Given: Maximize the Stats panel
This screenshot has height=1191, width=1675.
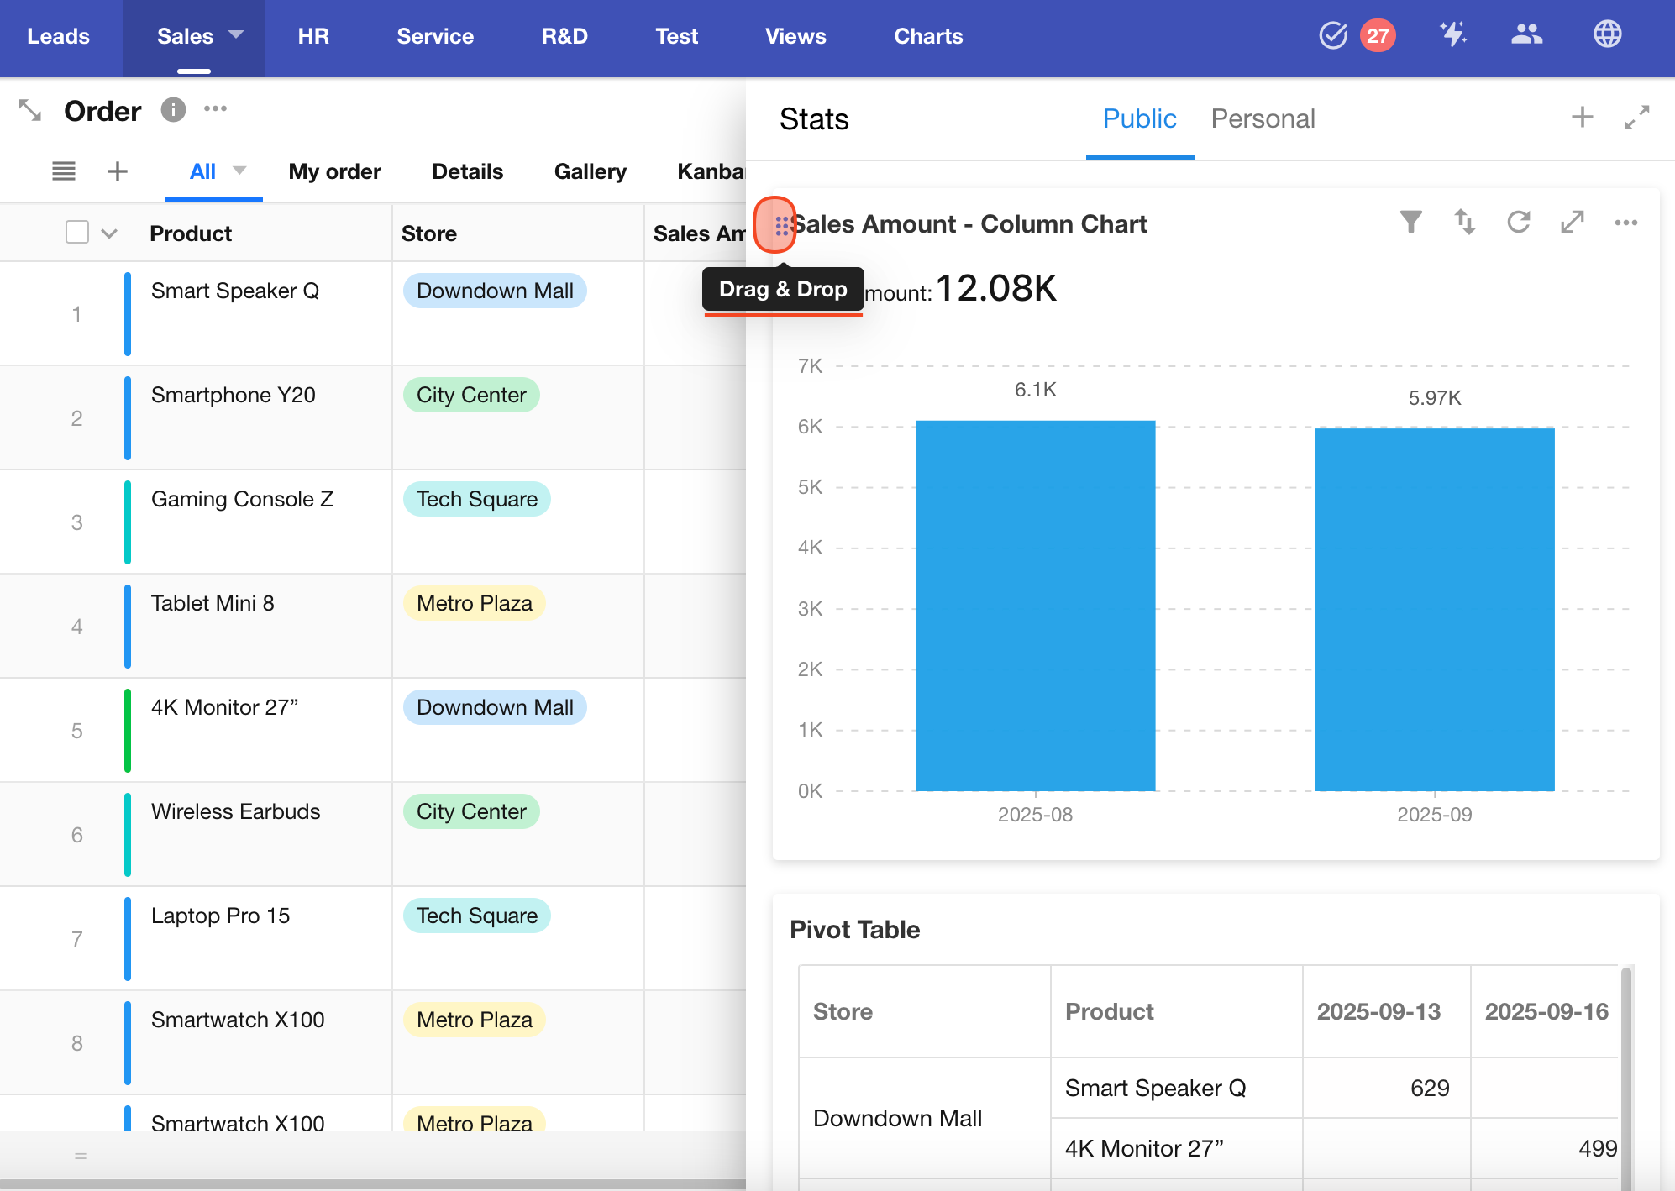Looking at the screenshot, I should point(1636,118).
